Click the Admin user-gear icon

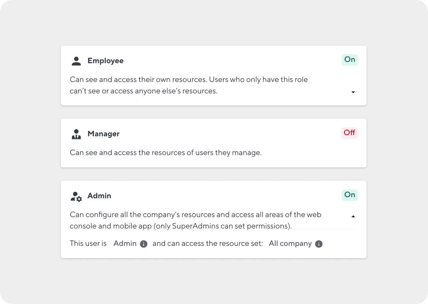[x=76, y=196]
